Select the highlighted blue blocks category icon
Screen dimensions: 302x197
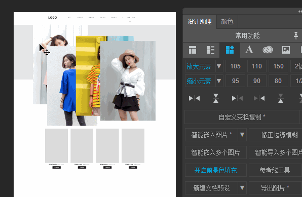230,50
